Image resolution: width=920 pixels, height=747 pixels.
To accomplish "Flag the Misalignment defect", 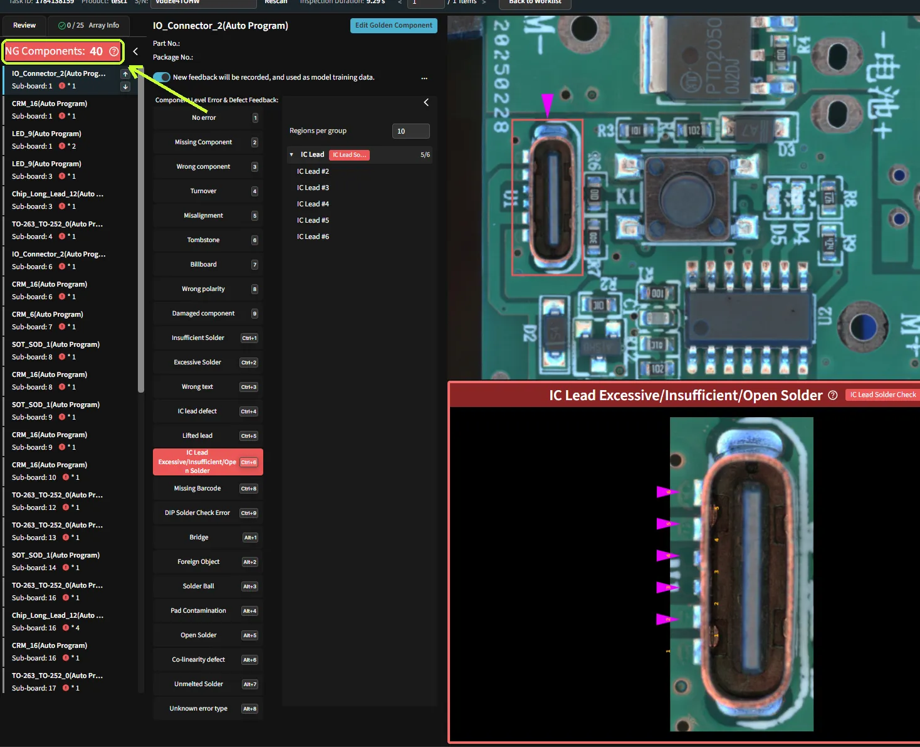I will coord(208,216).
